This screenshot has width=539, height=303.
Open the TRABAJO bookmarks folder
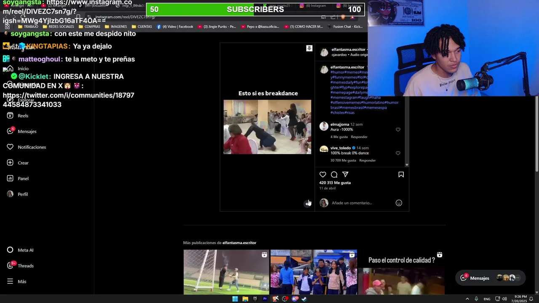tap(28, 27)
